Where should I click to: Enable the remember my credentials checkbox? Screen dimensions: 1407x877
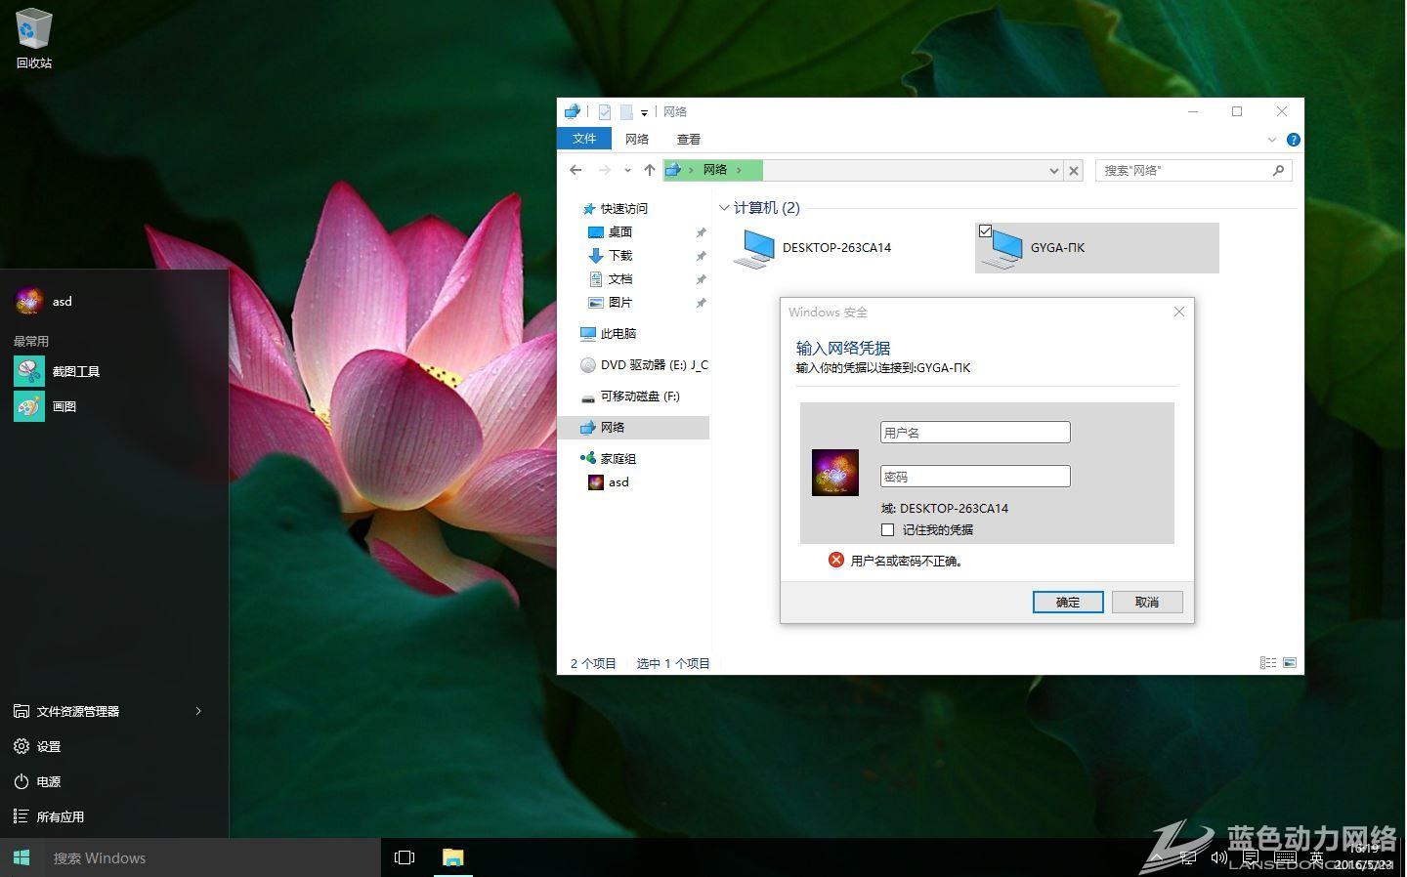pyautogui.click(x=887, y=530)
